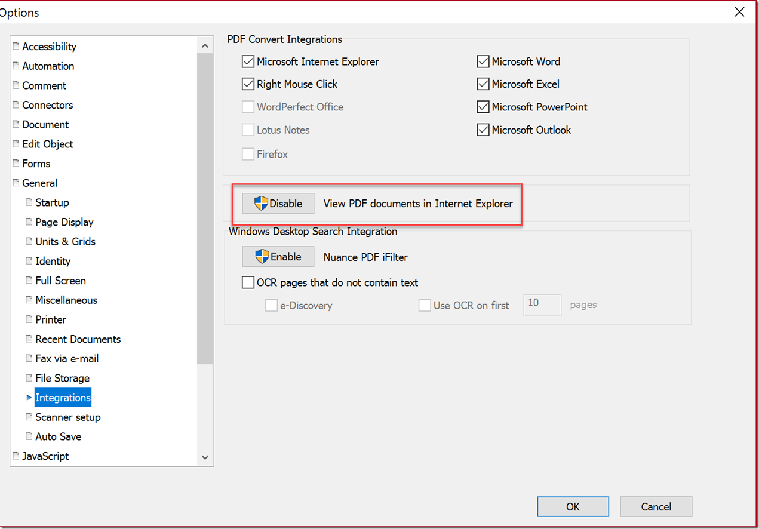Click the category list scroll up arrow
Viewport: 759px width, 529px height.
click(x=205, y=45)
